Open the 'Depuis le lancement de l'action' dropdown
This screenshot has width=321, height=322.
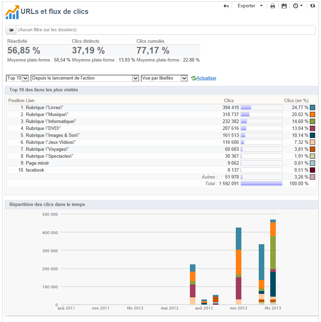(85, 78)
